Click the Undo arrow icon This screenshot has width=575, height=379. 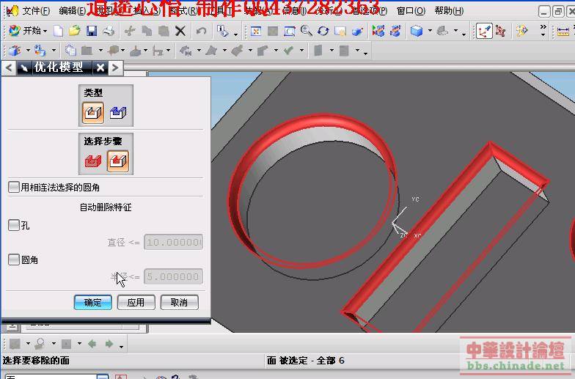(202, 32)
